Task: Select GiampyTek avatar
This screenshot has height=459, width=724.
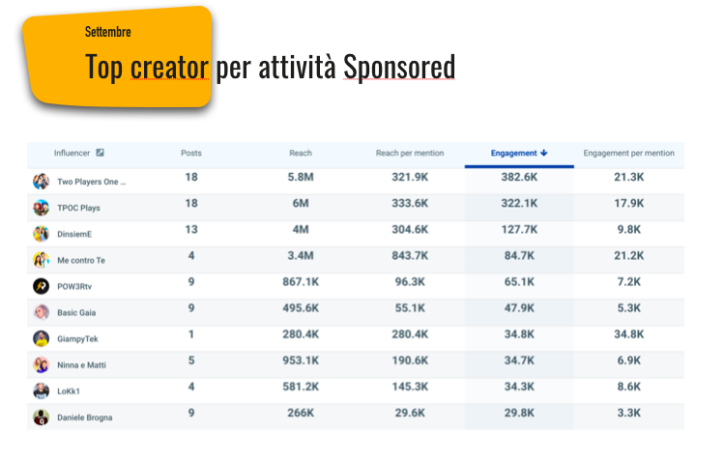Action: click(x=42, y=338)
